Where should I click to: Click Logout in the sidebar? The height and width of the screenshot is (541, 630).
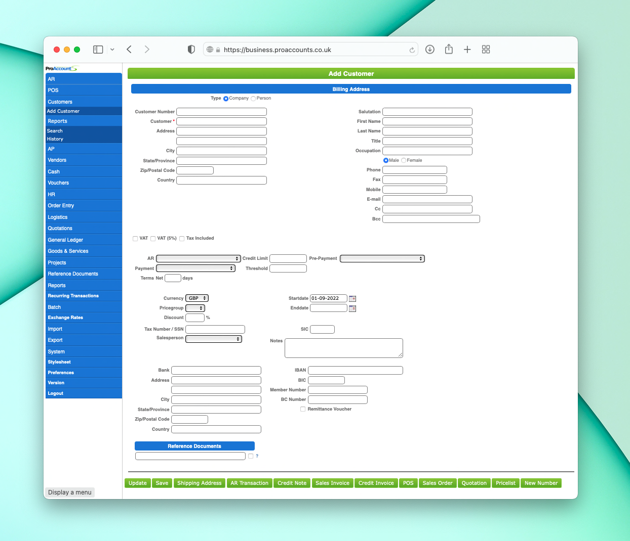pos(84,393)
